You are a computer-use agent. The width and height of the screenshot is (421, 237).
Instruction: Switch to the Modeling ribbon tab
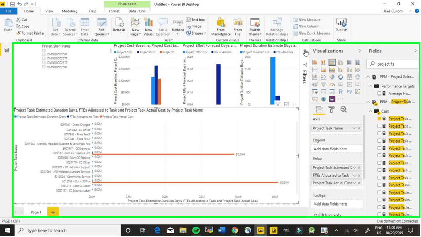click(69, 11)
